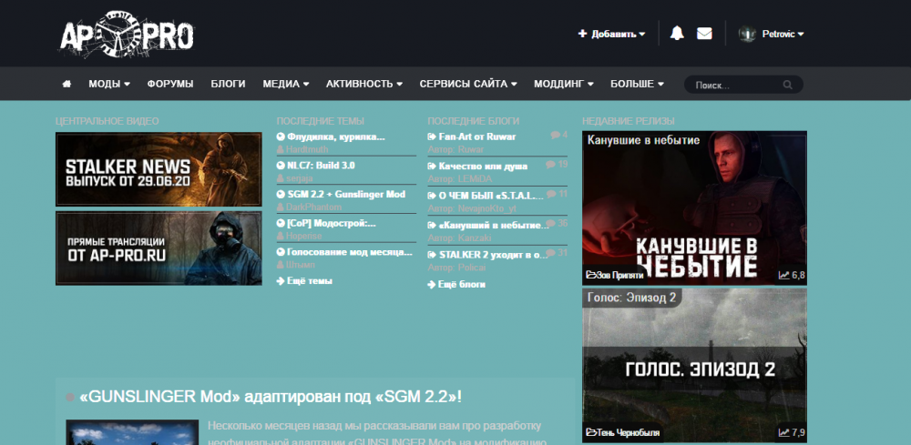Open the Добавить dropdown
911x445 pixels.
coord(612,35)
